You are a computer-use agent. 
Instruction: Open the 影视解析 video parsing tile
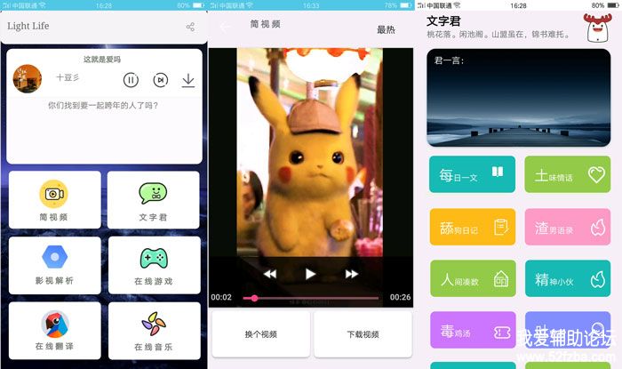(54, 265)
